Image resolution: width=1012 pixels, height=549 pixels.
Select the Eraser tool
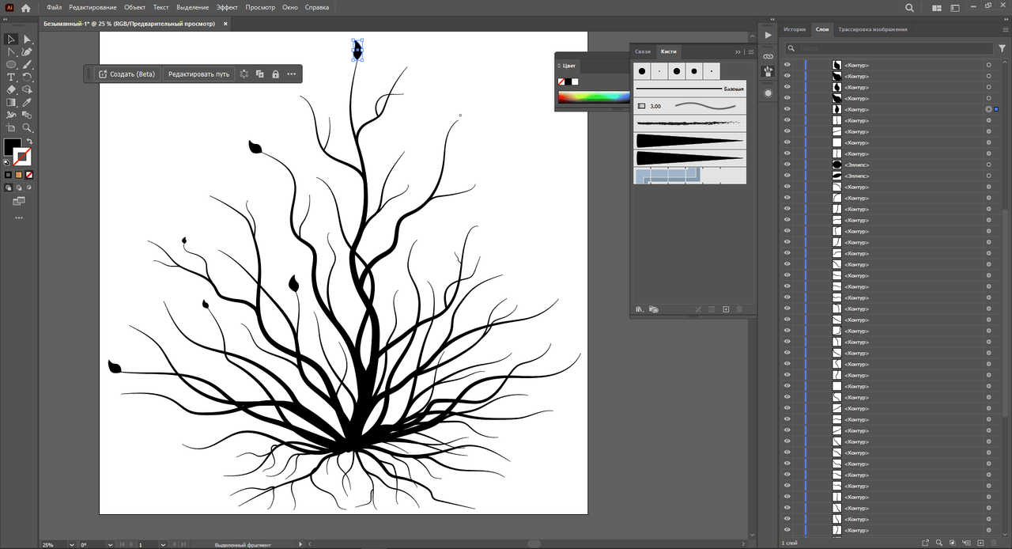(11, 89)
